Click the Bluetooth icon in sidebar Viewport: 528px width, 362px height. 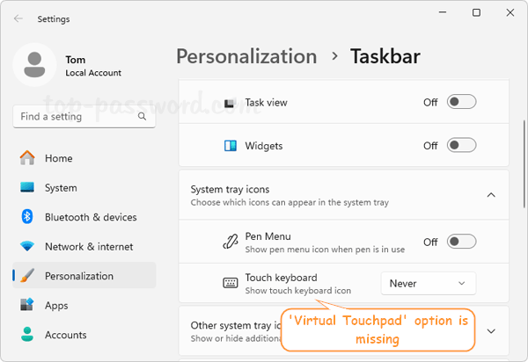pos(27,217)
